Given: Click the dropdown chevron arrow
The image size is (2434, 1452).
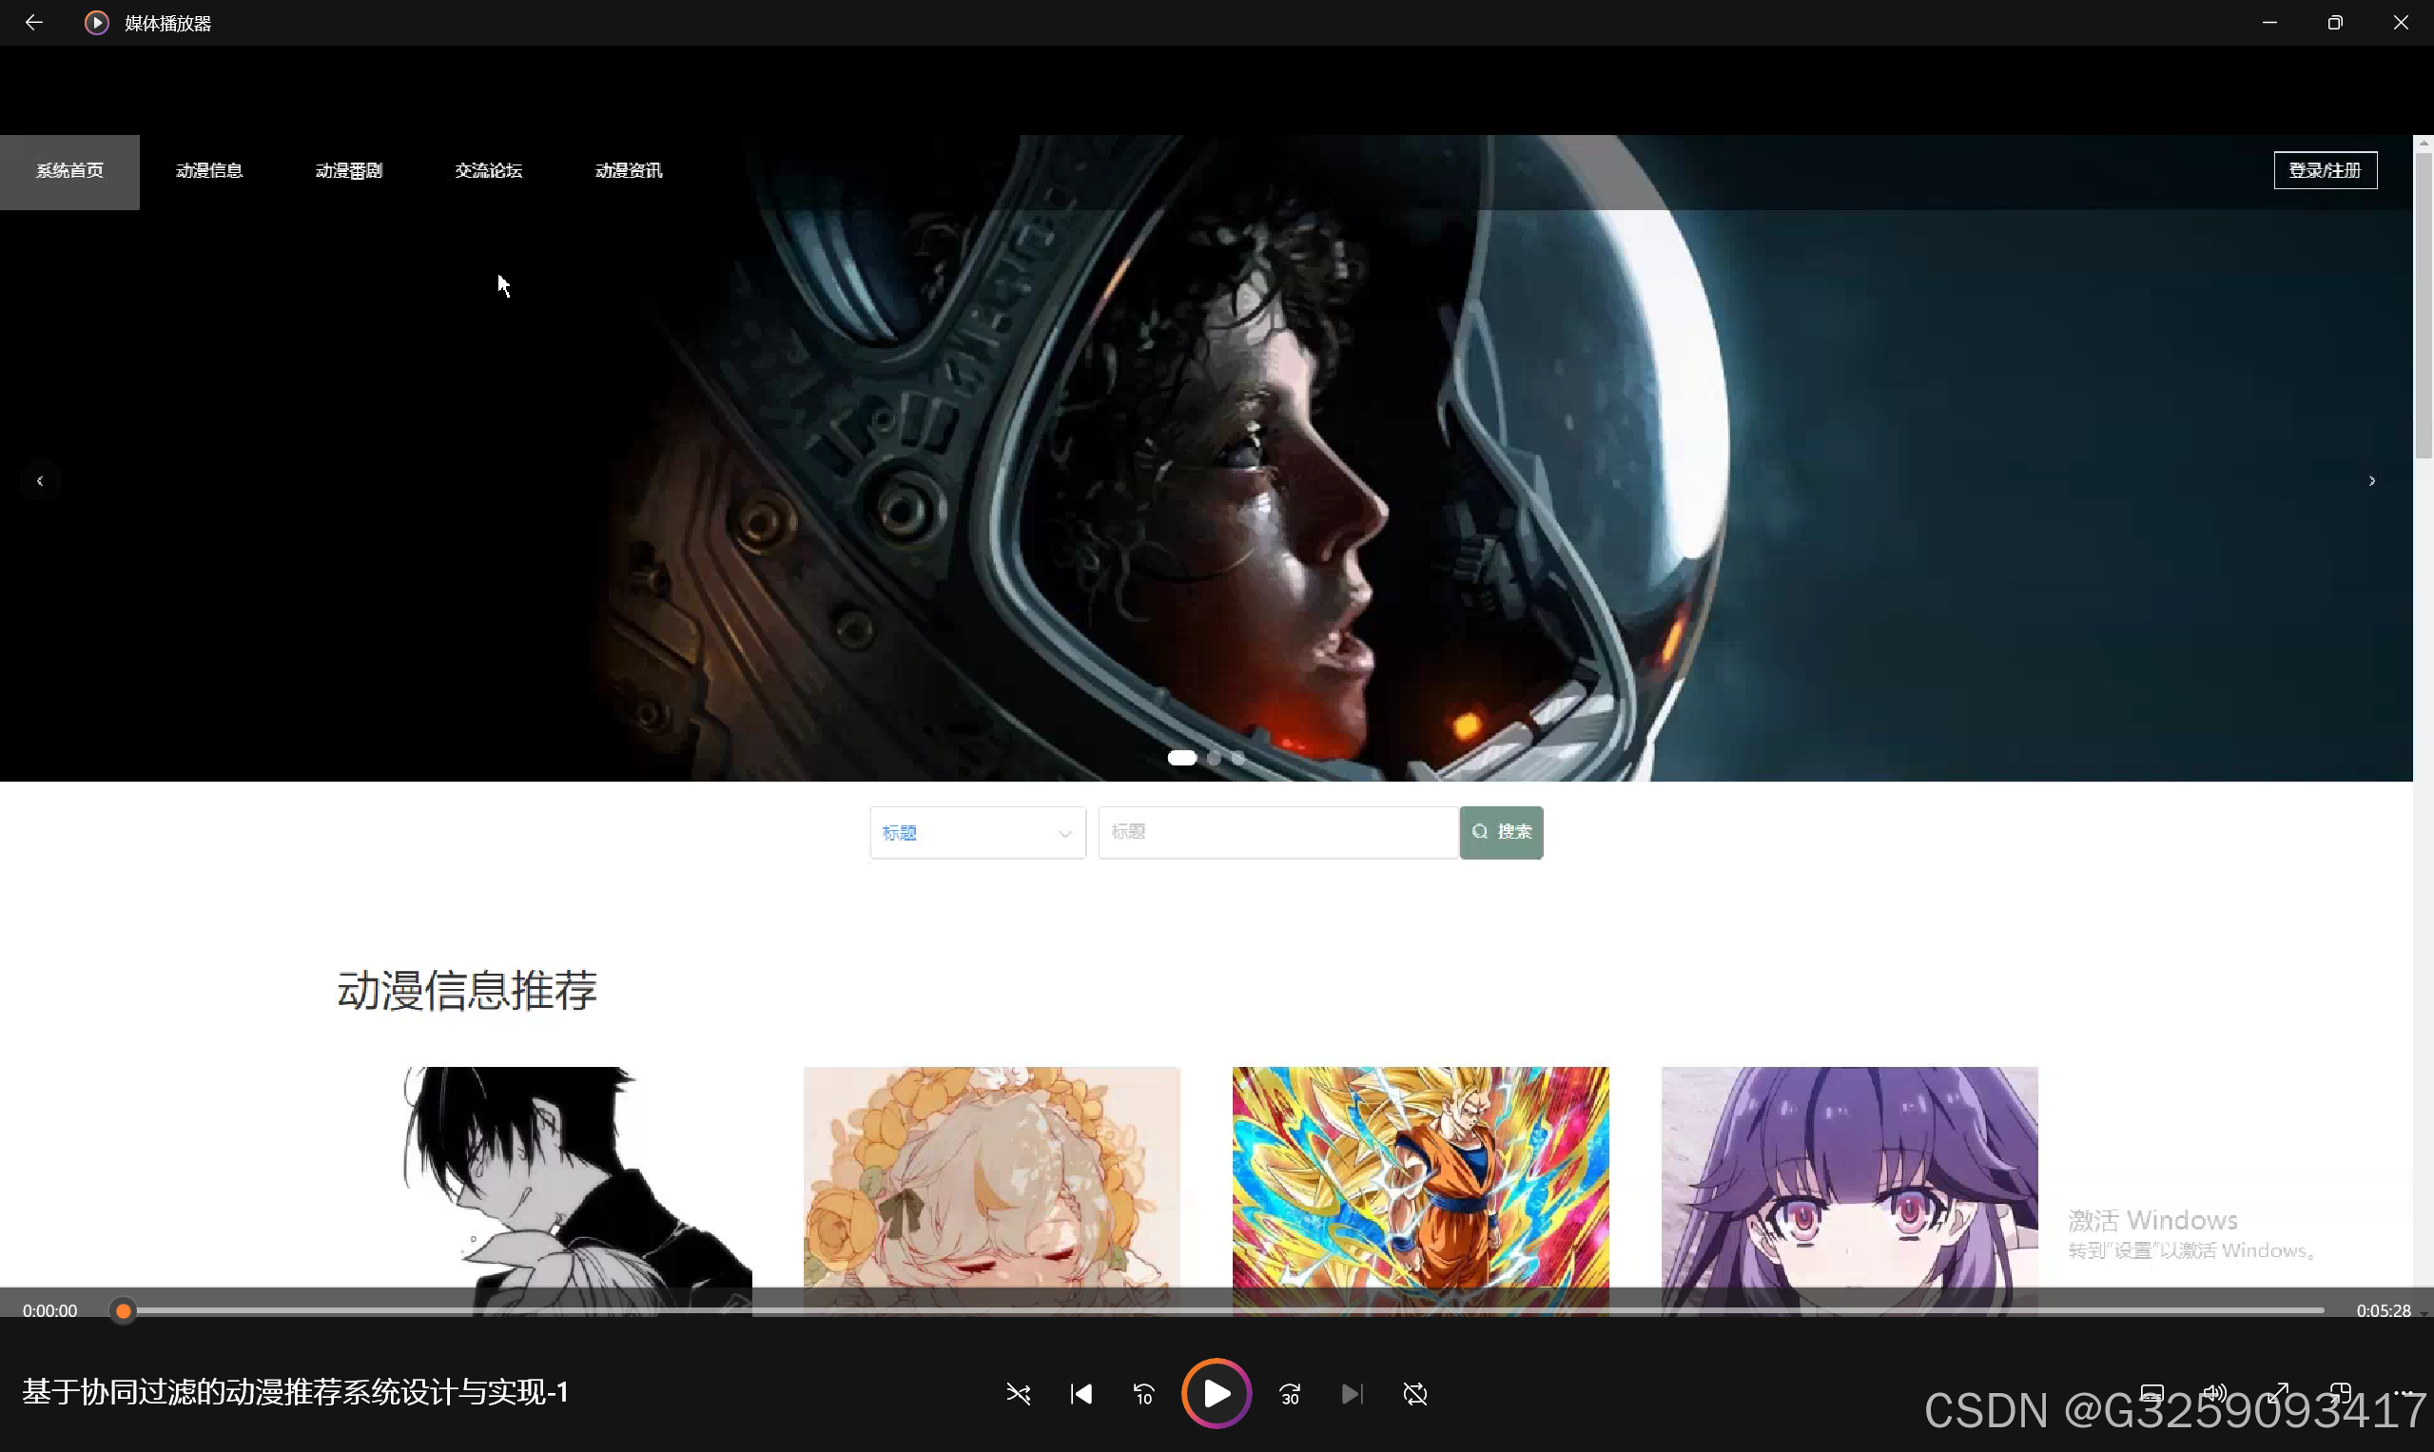Looking at the screenshot, I should (1064, 834).
